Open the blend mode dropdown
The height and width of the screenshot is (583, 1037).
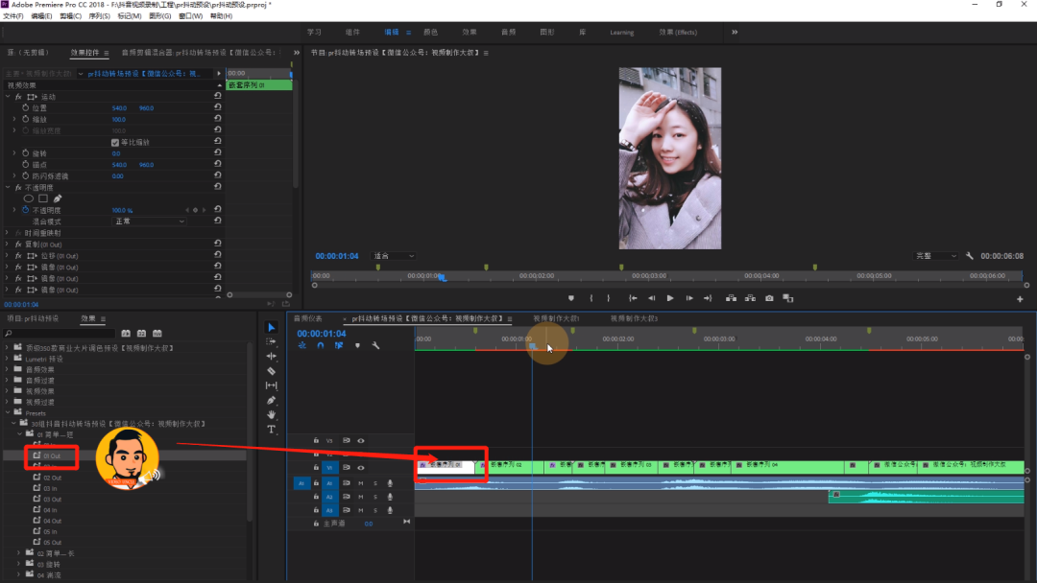click(149, 222)
